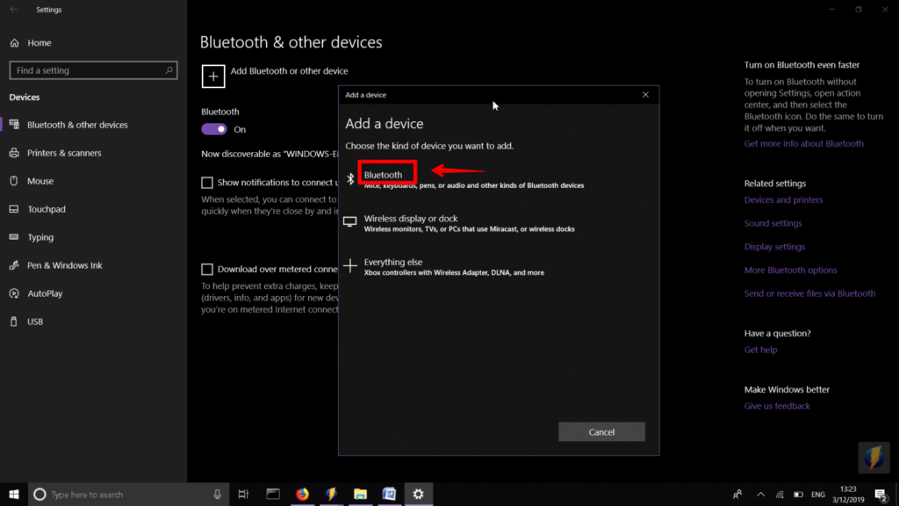Open the Action Center notifications icon

point(881,494)
